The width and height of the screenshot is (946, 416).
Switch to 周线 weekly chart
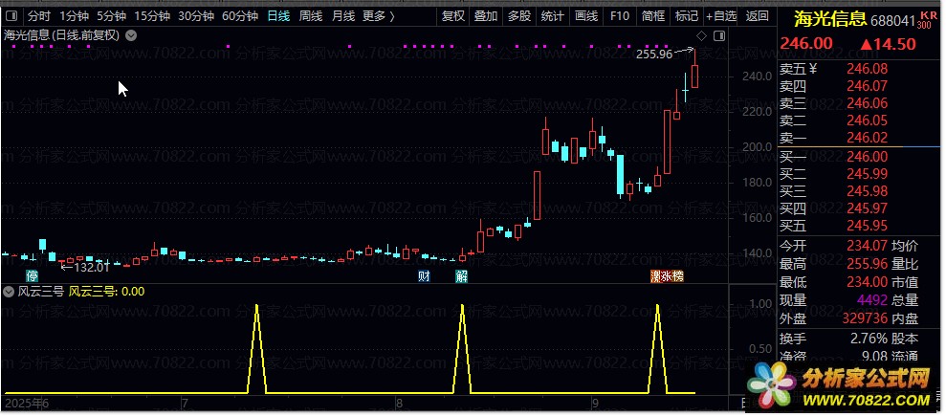[311, 16]
